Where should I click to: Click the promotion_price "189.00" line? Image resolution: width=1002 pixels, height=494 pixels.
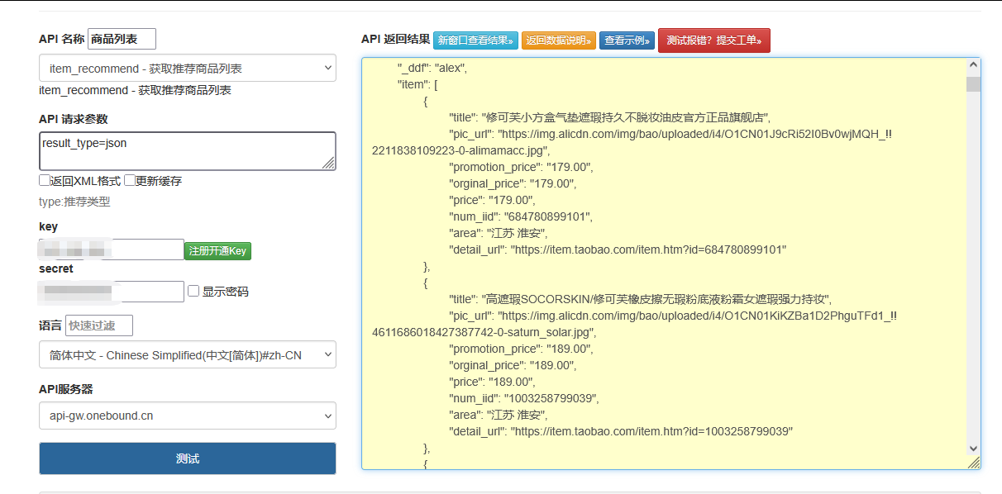521,349
